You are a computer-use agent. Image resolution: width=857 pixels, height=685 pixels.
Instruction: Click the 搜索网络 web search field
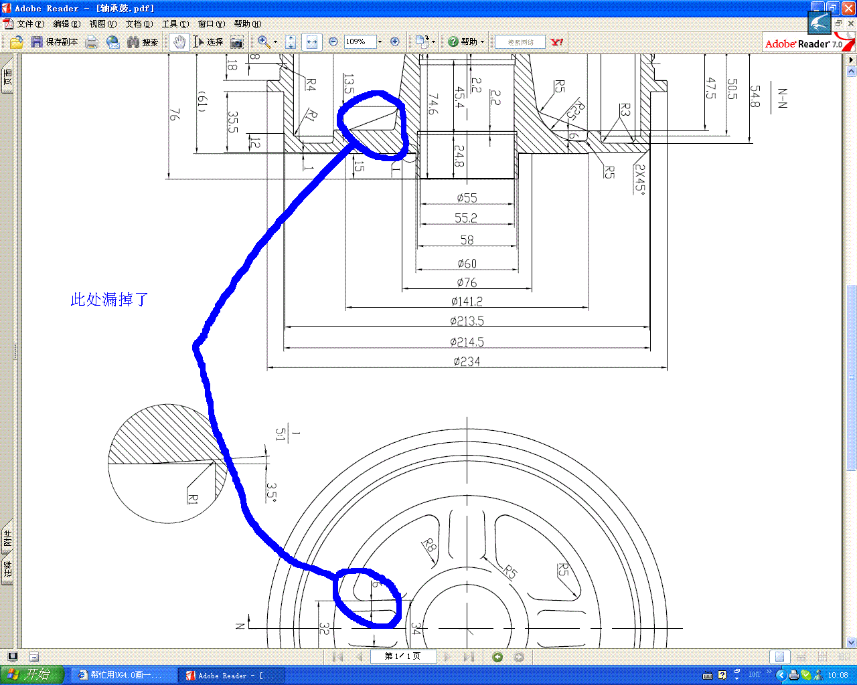click(520, 42)
